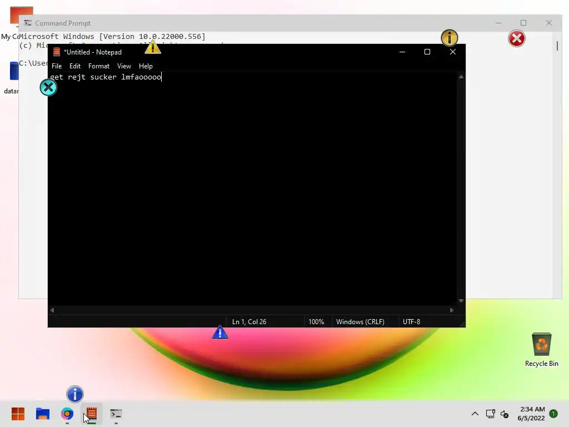Click the word 'sucker' in Notepad text
The width and height of the screenshot is (569, 427).
coord(103,77)
